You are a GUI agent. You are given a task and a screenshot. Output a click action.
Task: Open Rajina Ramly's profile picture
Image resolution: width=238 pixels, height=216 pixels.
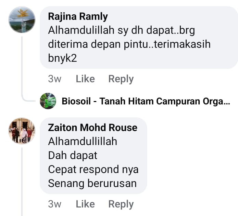[x=22, y=20]
